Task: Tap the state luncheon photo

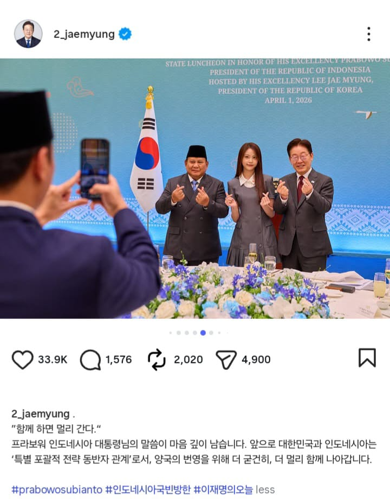Action: tap(195, 188)
